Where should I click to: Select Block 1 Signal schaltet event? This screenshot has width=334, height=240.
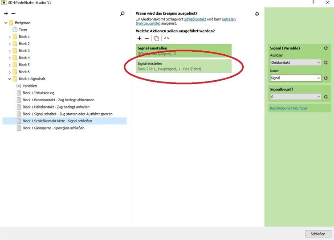point(68,114)
